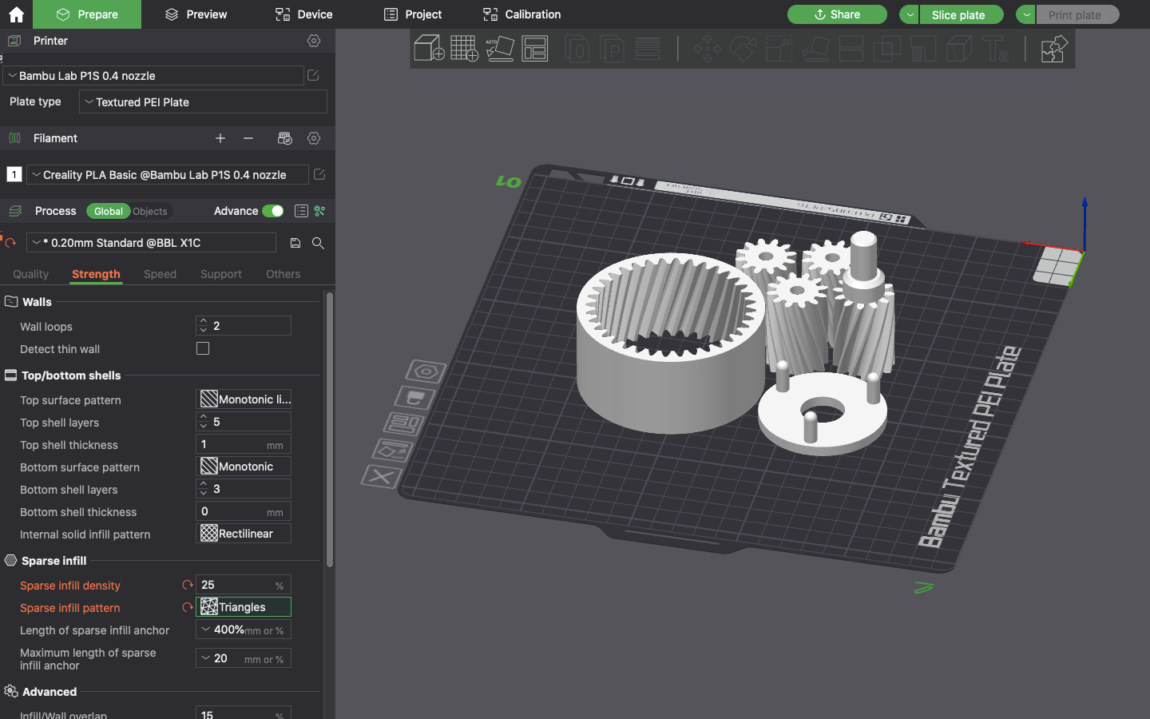Search process settings with the magnifier icon
Screen dimensions: 1150x719
point(318,243)
